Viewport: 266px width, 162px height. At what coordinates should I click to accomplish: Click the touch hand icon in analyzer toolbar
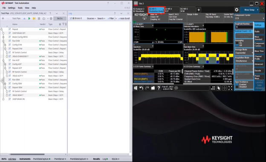coord(219,88)
